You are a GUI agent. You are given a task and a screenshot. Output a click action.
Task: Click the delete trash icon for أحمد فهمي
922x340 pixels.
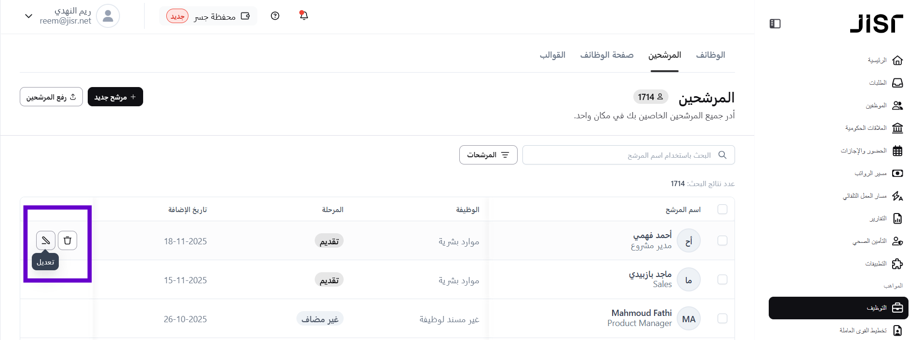(x=67, y=240)
